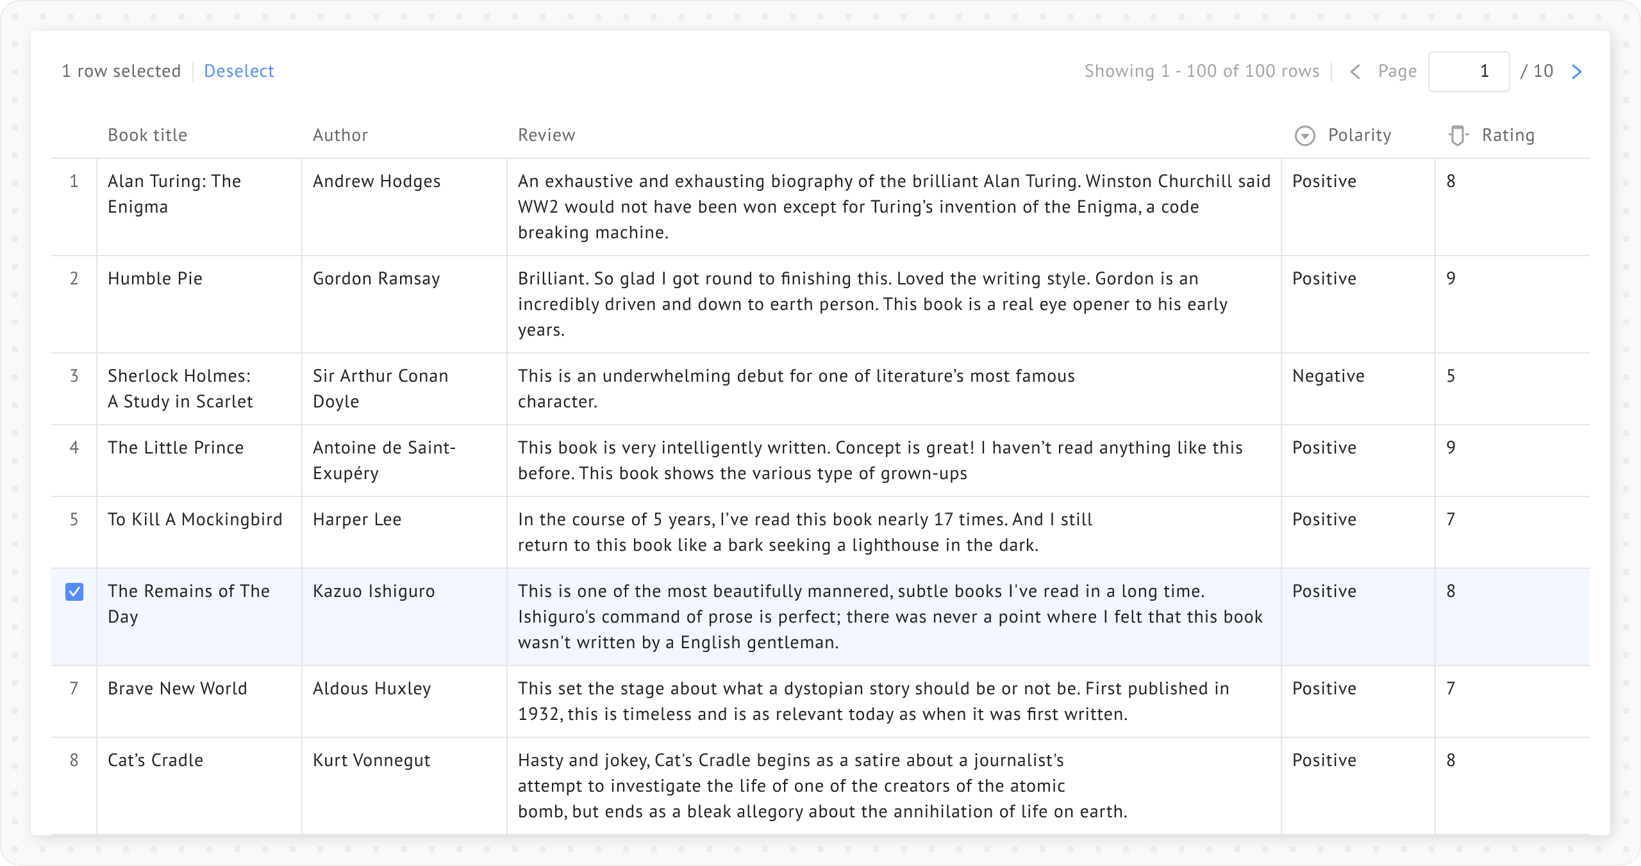Viewport: 1641px width, 866px height.
Task: Click Negative polarity cell for Sherlock Holmes
Action: point(1328,376)
